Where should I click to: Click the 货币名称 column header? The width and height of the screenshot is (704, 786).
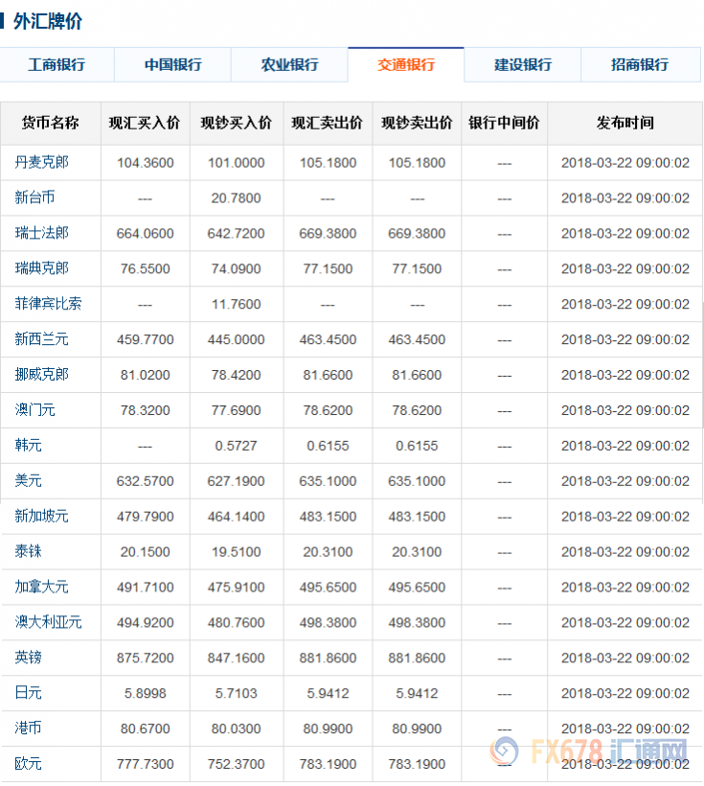point(51,124)
